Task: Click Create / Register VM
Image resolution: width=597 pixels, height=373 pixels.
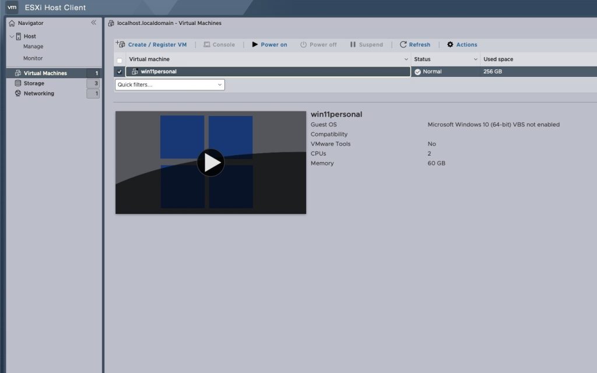Action: [157, 44]
